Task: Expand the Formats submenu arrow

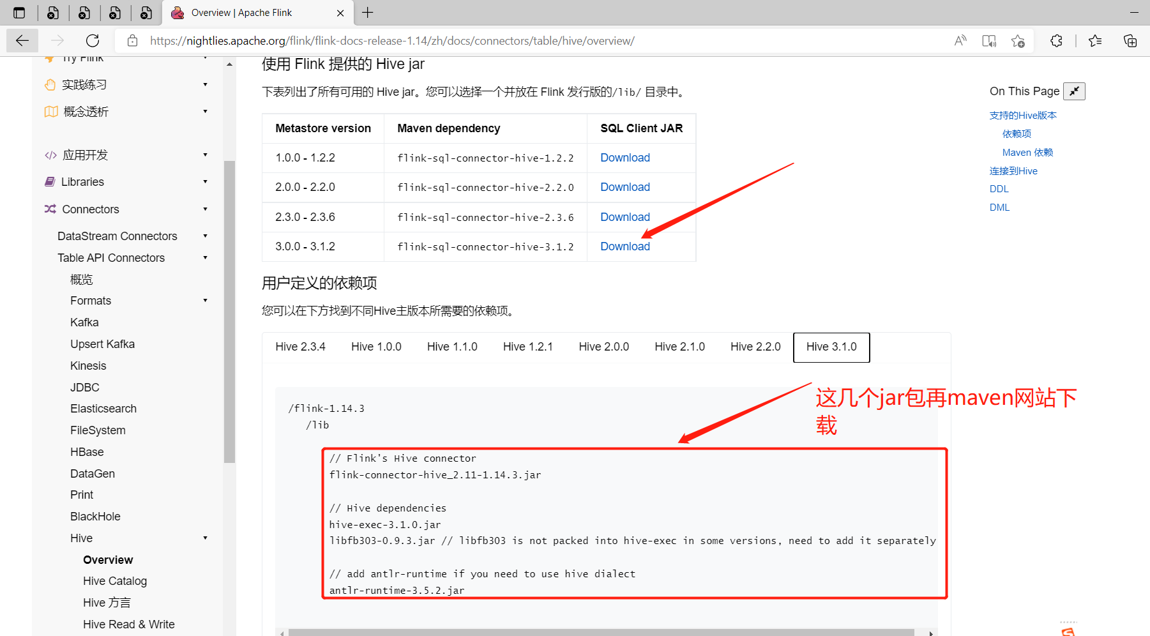Action: [205, 300]
